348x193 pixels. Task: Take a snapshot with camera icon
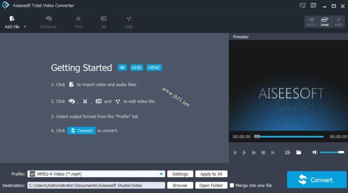(287, 152)
